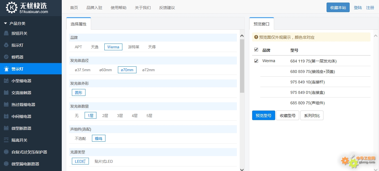
Task: Click attribute panel scroll-up arrow
Action: pyautogui.click(x=242, y=36)
